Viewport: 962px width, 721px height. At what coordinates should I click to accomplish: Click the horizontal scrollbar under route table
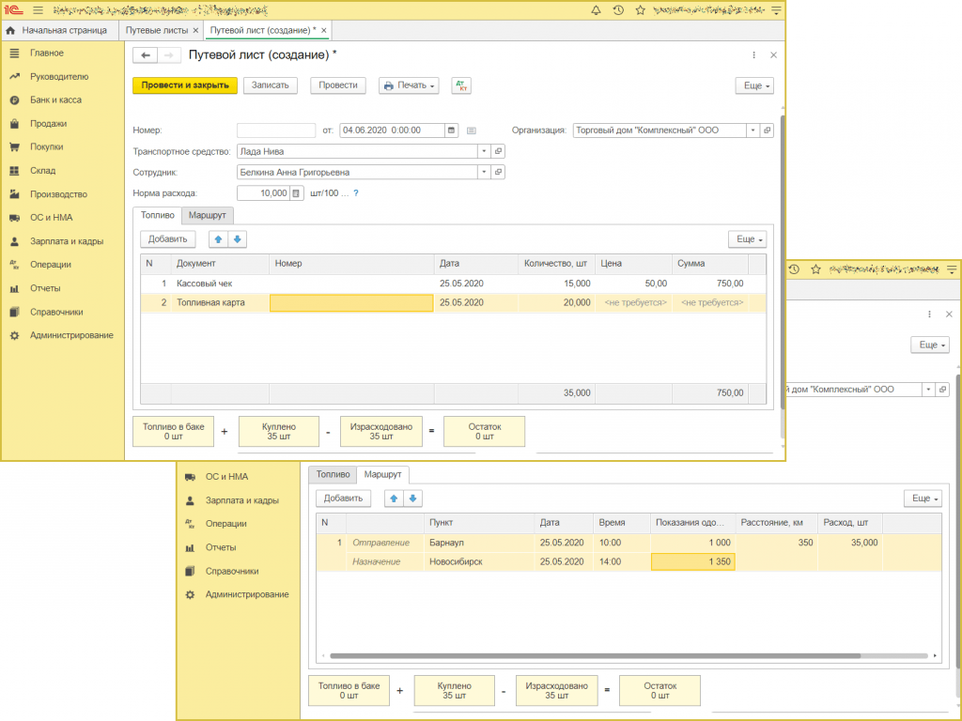(594, 656)
